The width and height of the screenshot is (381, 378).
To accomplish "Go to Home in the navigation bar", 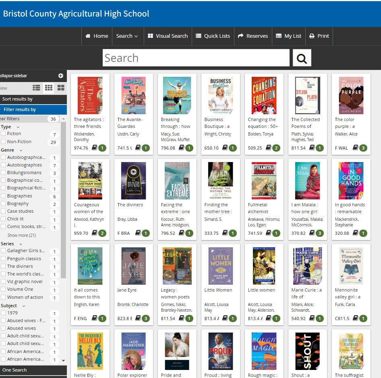I will click(x=97, y=36).
